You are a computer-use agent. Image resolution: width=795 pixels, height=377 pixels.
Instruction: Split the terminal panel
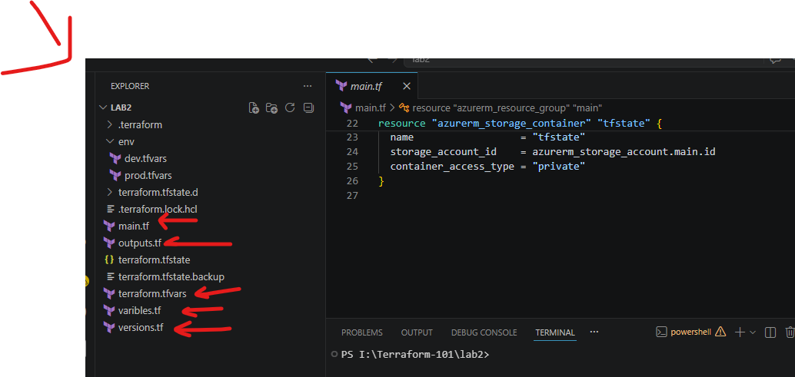click(770, 332)
